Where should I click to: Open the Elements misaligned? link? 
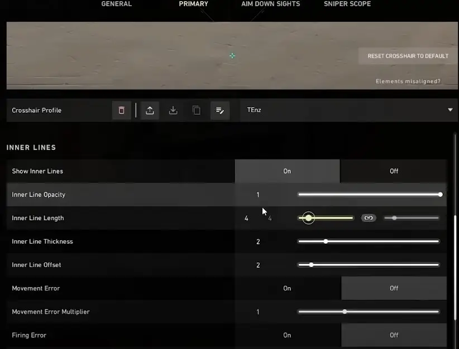[408, 81]
